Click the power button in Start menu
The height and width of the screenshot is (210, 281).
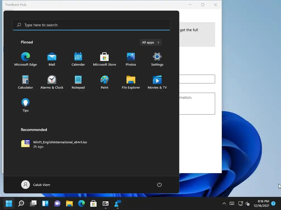(159, 185)
